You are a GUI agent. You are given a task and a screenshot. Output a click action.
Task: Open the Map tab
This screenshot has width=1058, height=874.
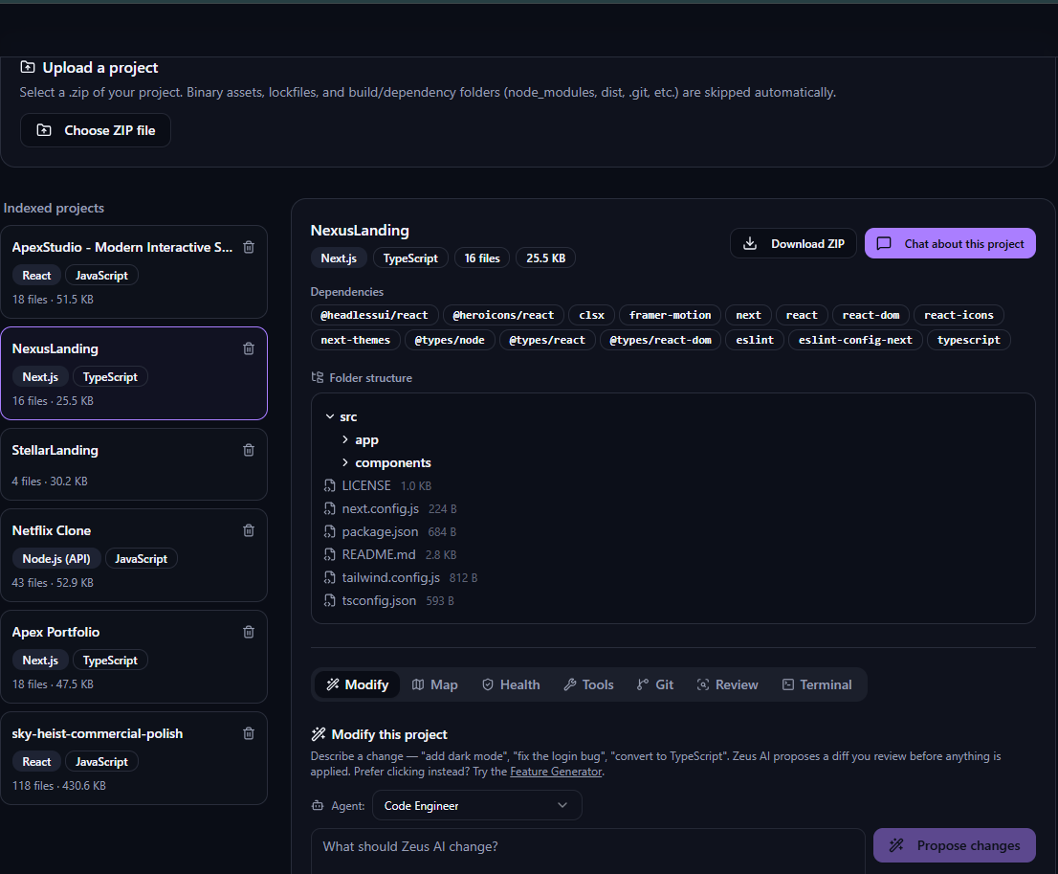tap(434, 684)
